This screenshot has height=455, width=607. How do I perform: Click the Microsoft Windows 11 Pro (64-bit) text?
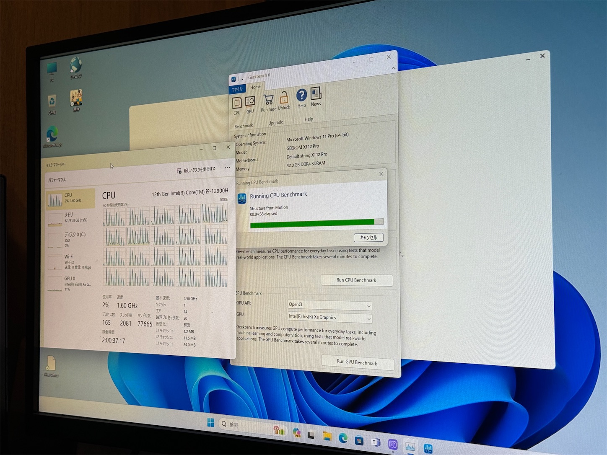317,137
